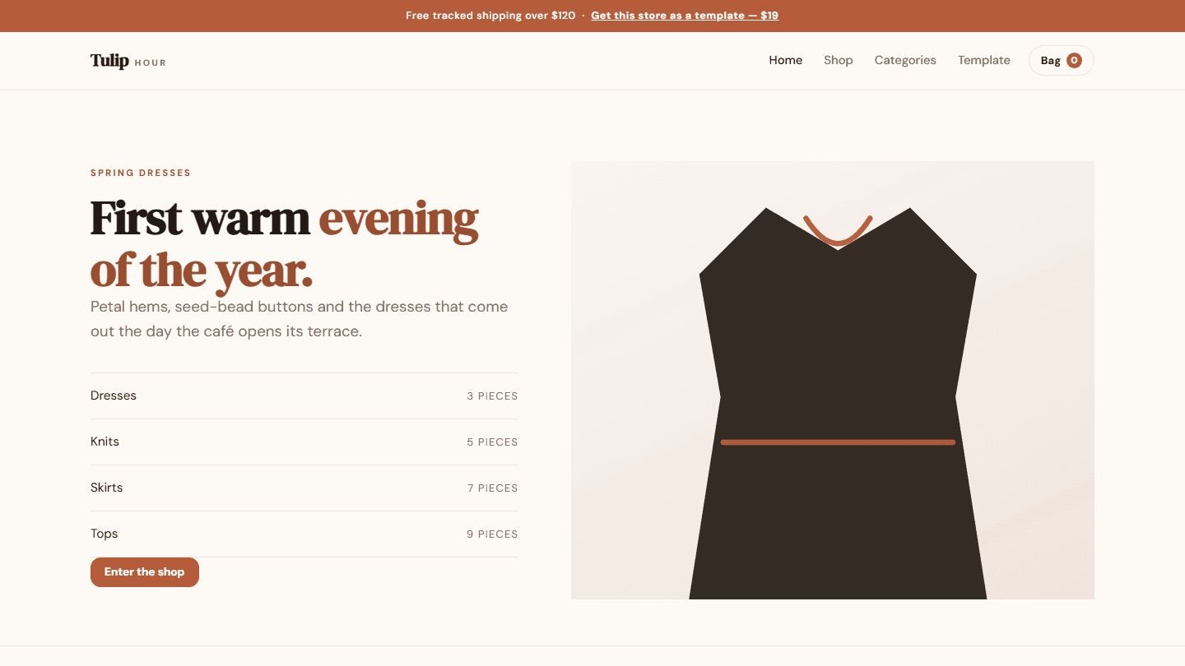Open the Template nav link
Viewport: 1185px width, 666px height.
(983, 60)
